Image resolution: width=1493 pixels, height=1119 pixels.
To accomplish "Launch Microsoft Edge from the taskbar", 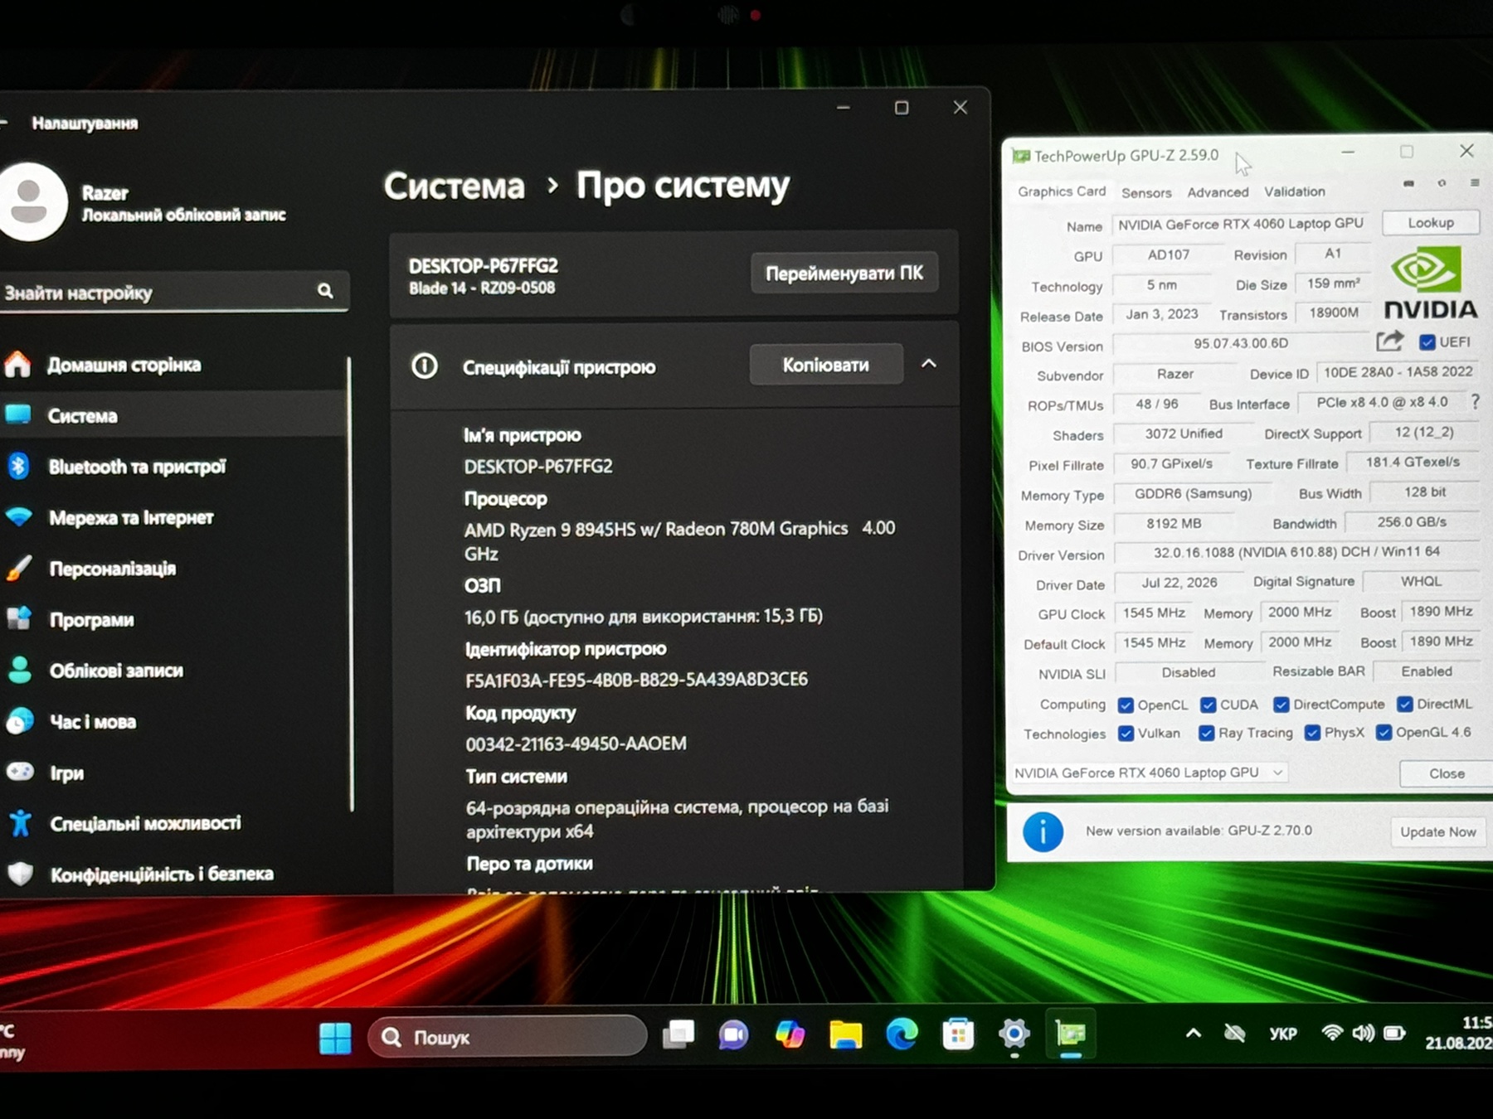I will point(902,1034).
